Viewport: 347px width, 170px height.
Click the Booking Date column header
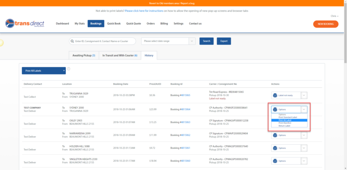point(121,84)
